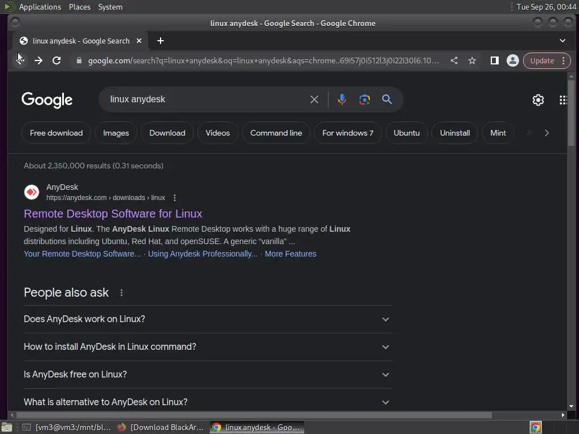Clear the search box with X

click(314, 99)
